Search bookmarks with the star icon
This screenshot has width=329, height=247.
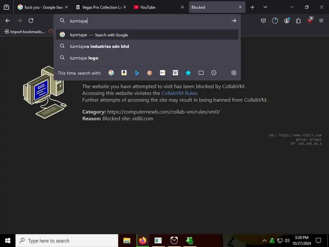[188, 73]
